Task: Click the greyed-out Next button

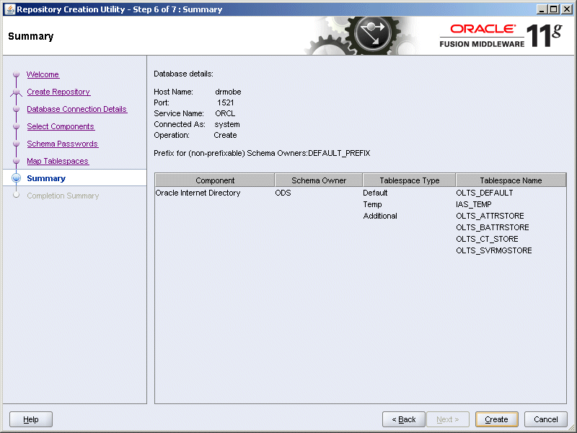Action: tap(447, 419)
